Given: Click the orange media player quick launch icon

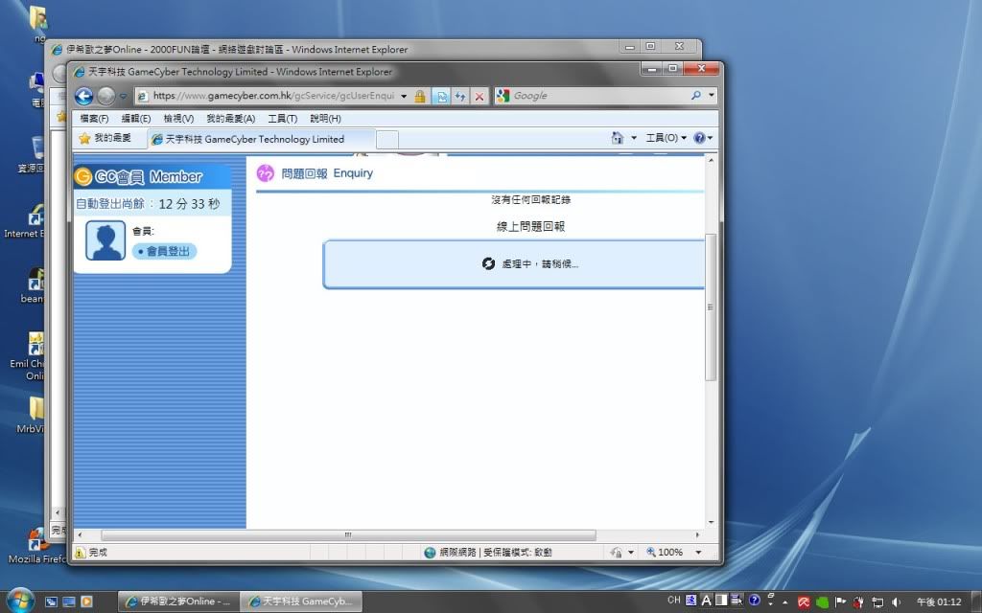Looking at the screenshot, I should tap(86, 602).
